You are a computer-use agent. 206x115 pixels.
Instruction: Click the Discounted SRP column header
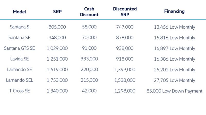(125, 12)
